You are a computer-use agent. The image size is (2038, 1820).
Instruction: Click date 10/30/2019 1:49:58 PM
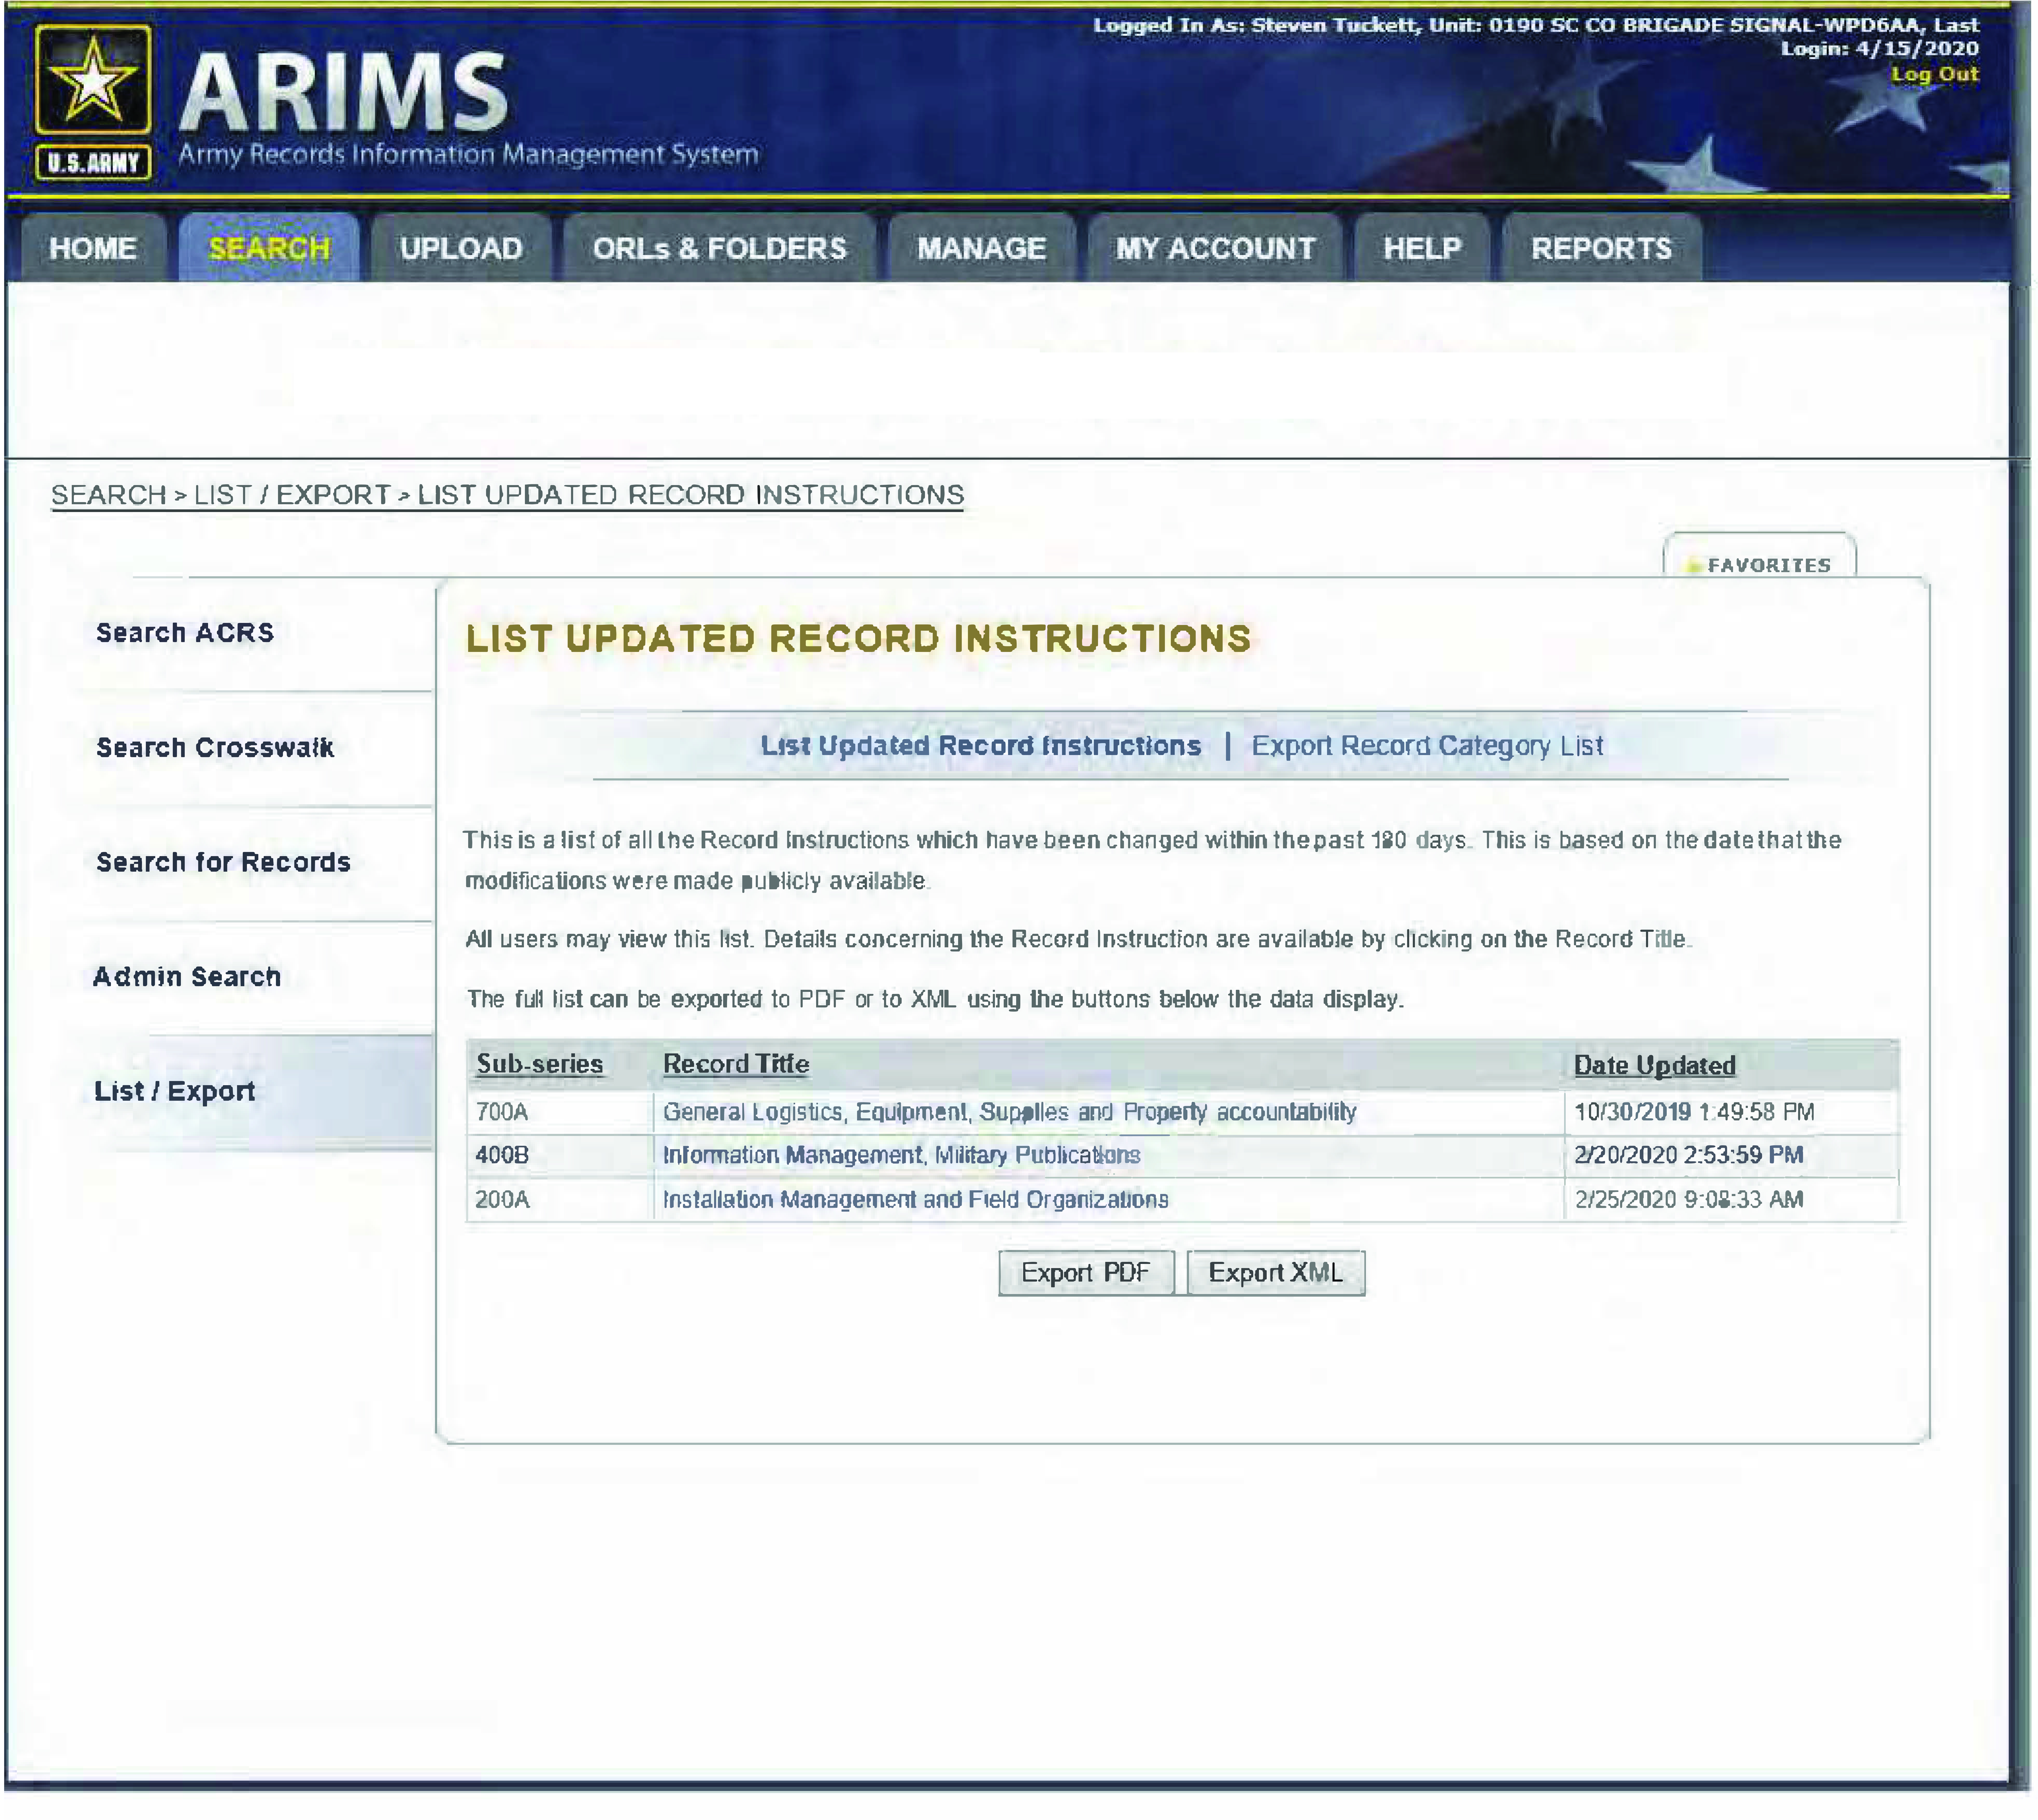1694,1112
